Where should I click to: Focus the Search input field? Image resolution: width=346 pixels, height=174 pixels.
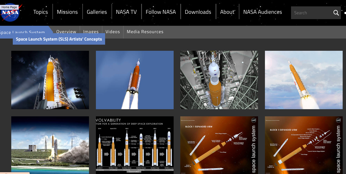tap(312, 13)
